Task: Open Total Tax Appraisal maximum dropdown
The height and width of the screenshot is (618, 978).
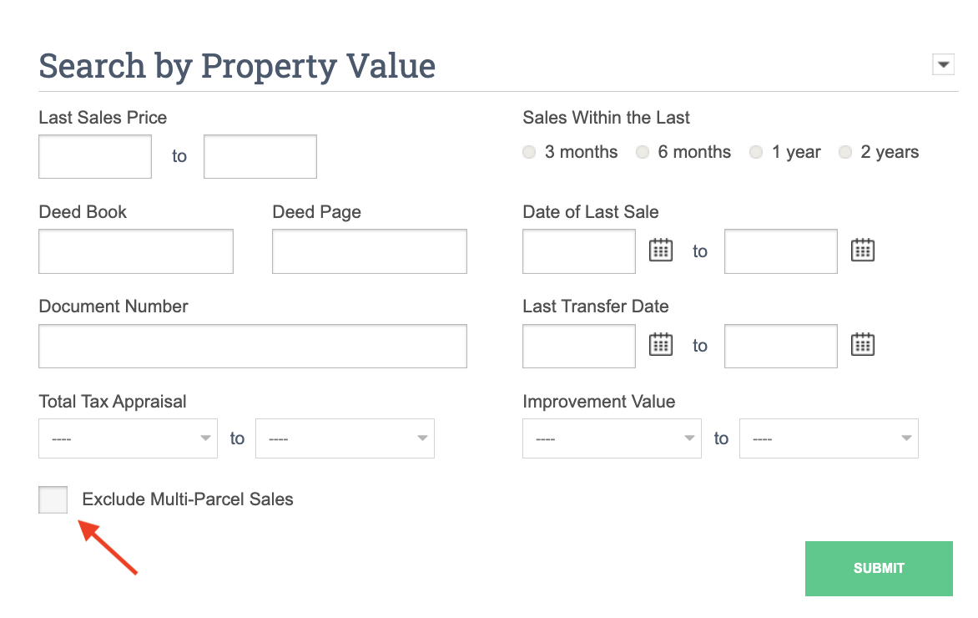Action: coord(345,438)
